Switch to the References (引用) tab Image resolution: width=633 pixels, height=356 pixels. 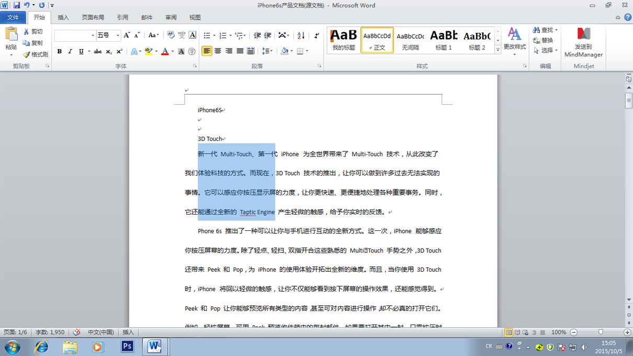pos(122,17)
